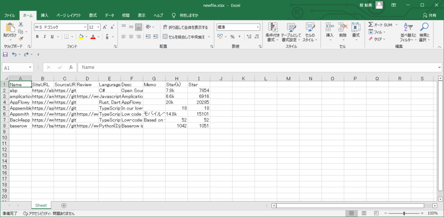This screenshot has width=444, height=217.
Task: Click the user account avatar icon
Action: [379, 5]
